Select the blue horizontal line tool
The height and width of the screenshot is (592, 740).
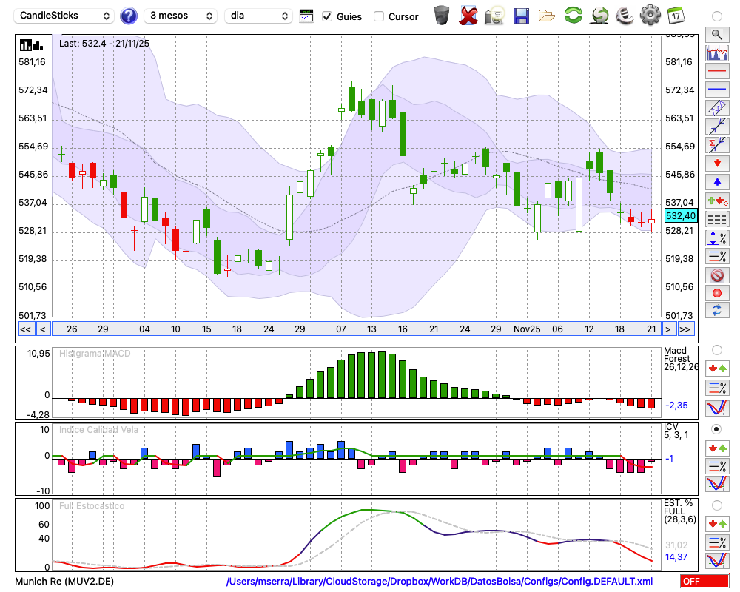click(x=716, y=90)
